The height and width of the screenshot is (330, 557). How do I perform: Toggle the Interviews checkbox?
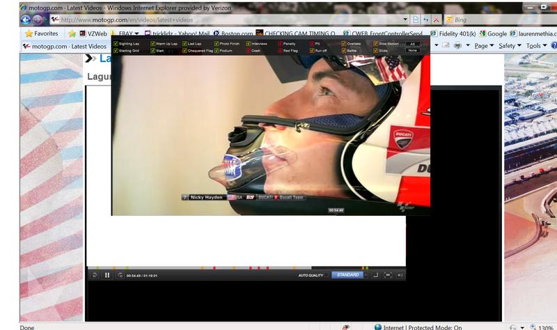click(249, 44)
